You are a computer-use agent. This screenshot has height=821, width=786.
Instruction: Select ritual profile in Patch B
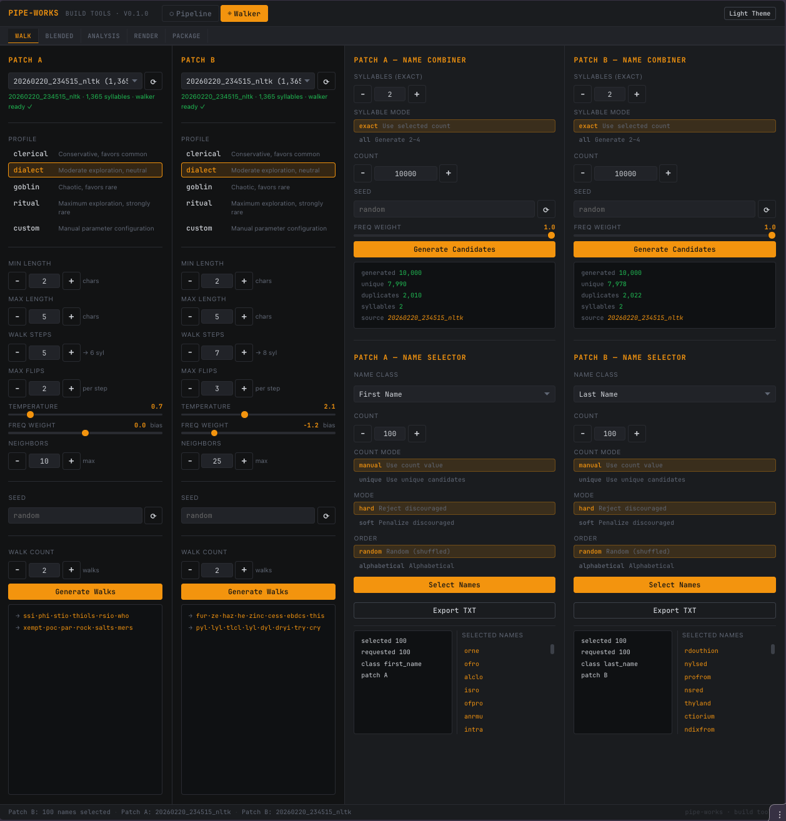(258, 207)
